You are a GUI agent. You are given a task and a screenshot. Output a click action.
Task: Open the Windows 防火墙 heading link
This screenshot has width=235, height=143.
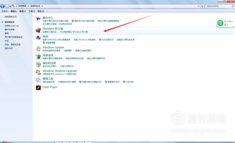[x=53, y=29]
